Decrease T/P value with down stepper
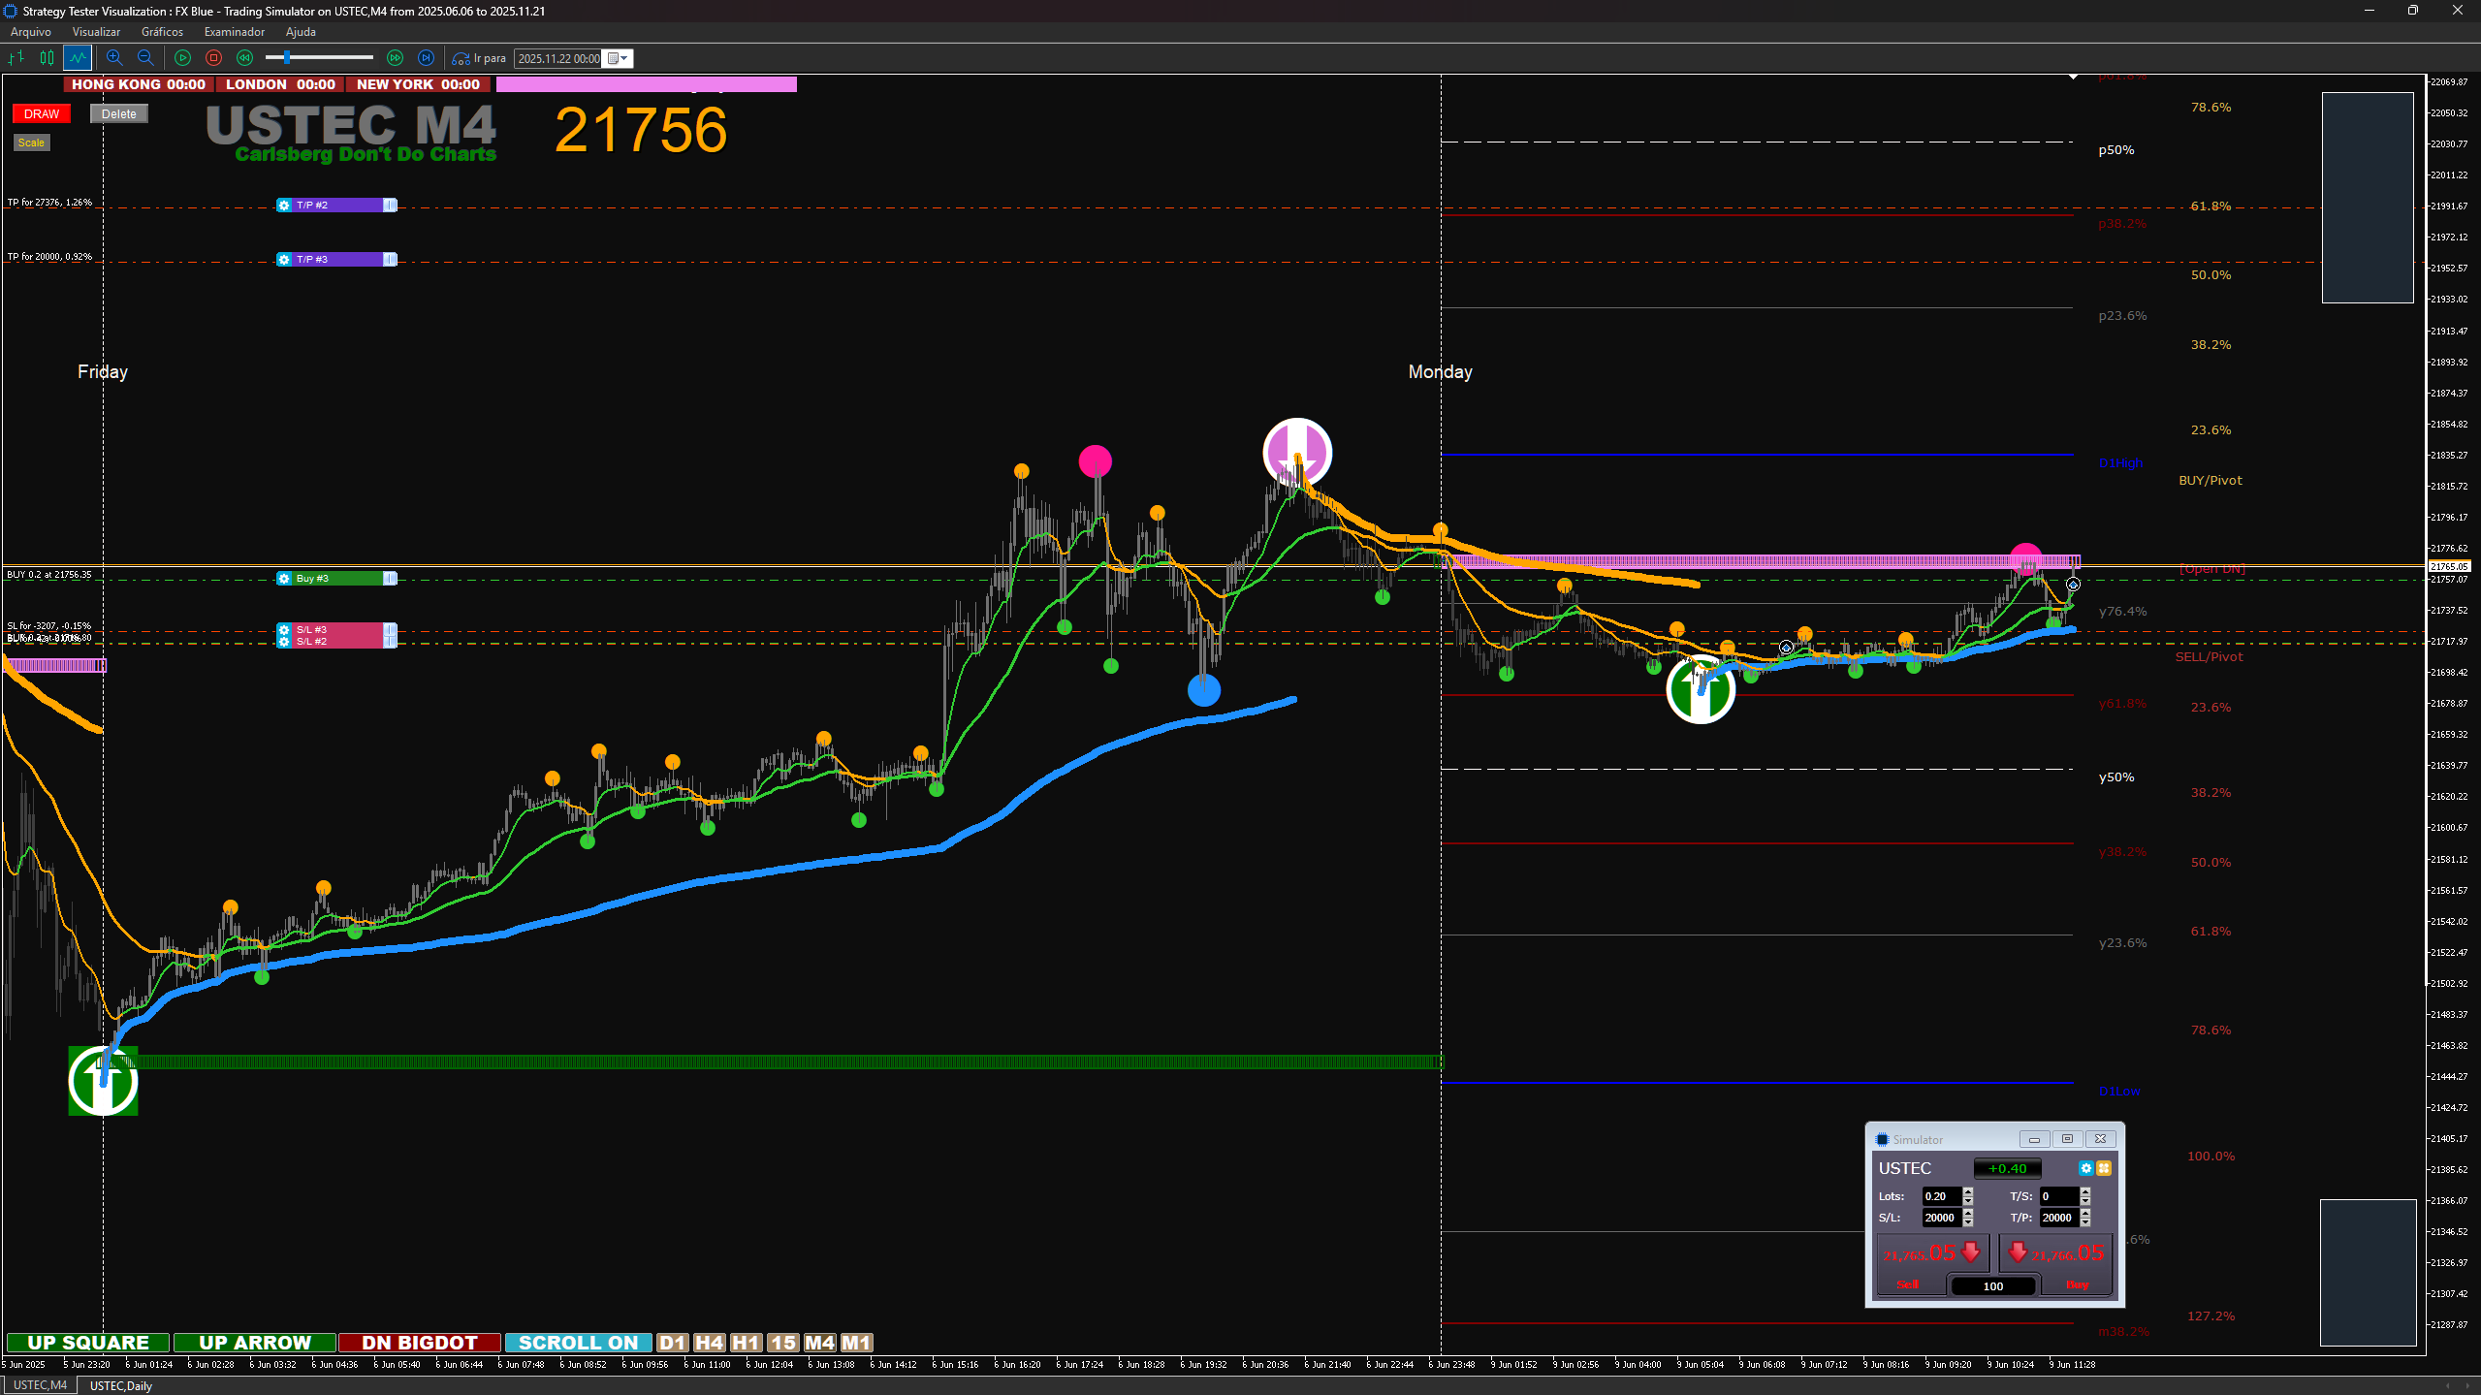 (2085, 1222)
